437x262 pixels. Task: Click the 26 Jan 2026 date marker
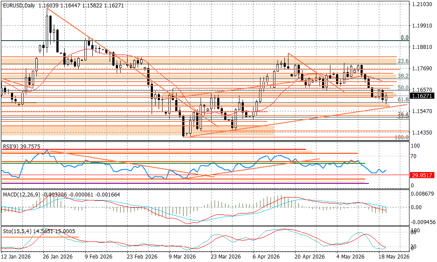pos(58,257)
